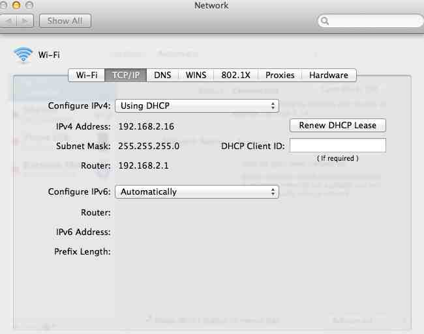Viewport: 424px width, 334px height.
Task: Open the Configure IPv4 dropdown
Action: [x=197, y=105]
